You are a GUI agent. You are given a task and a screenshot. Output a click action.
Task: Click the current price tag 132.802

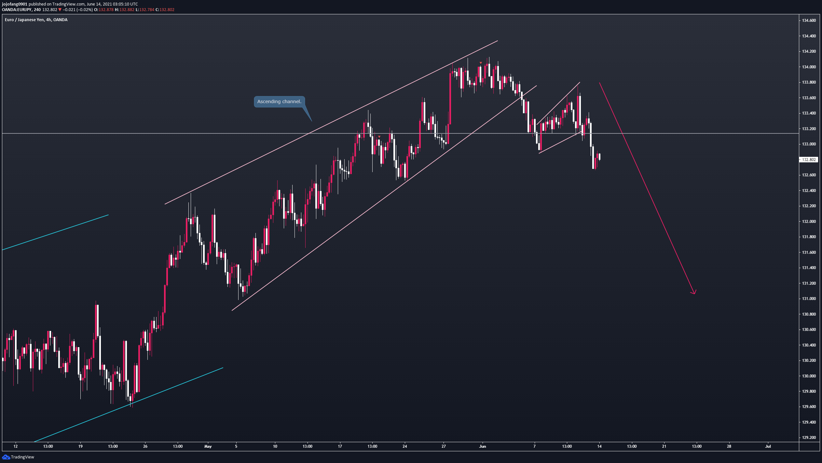click(x=809, y=160)
